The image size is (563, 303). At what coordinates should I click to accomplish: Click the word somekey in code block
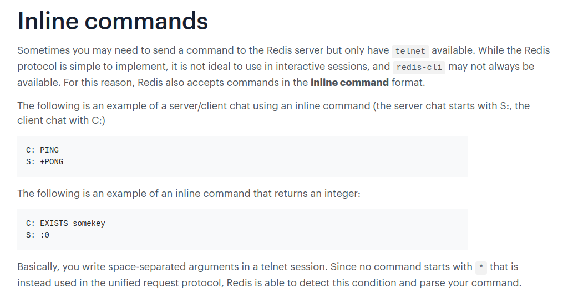pos(89,223)
